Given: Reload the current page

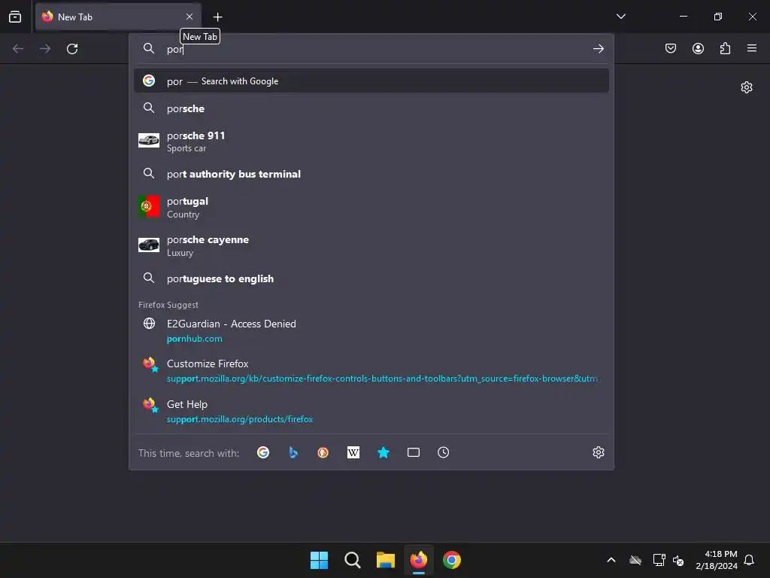Looking at the screenshot, I should [x=72, y=49].
